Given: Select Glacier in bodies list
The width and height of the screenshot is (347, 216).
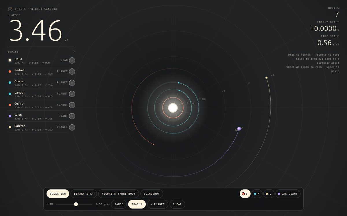Looking at the screenshot, I should [x=38, y=83].
